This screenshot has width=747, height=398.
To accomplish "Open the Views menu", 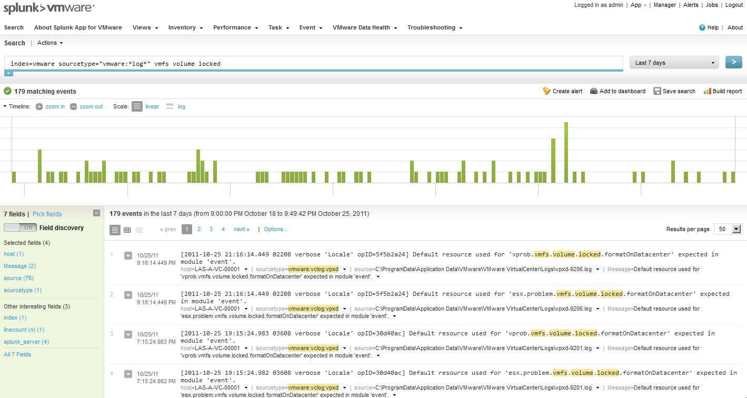I will pyautogui.click(x=145, y=27).
